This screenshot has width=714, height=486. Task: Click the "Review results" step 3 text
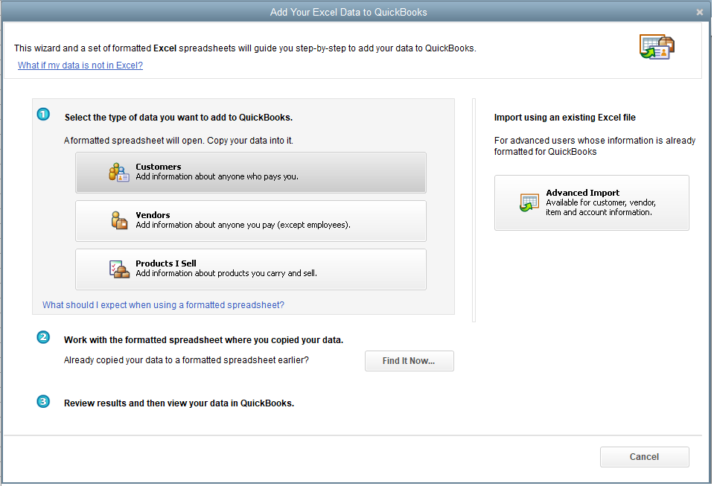click(x=179, y=403)
